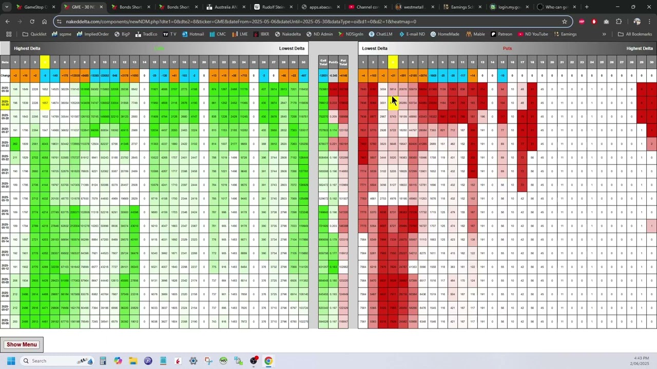Open a new browser tab
The height and width of the screenshot is (369, 657).
coord(587,7)
